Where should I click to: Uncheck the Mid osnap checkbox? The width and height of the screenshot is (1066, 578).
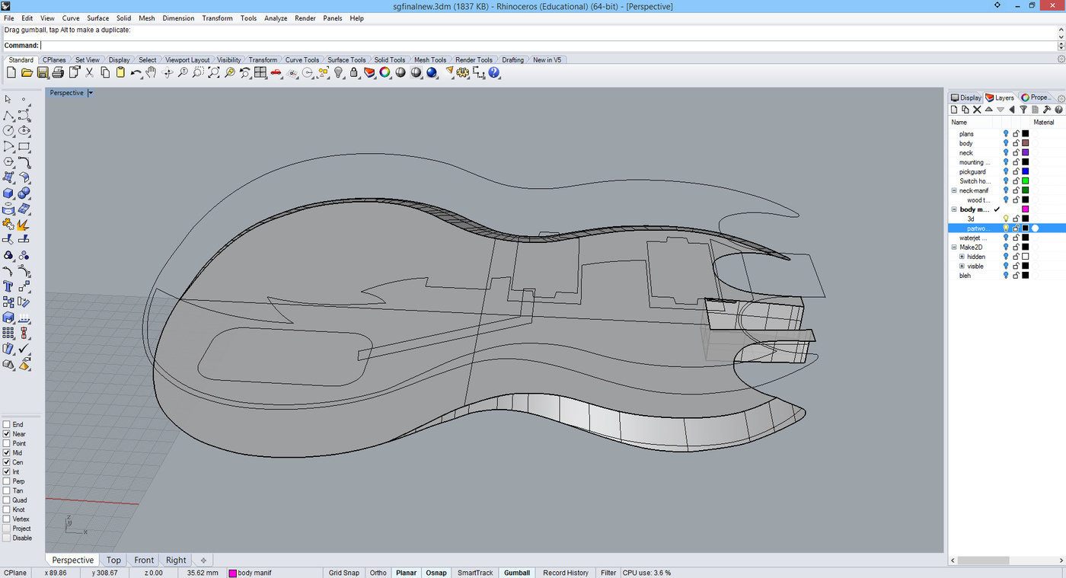point(7,452)
